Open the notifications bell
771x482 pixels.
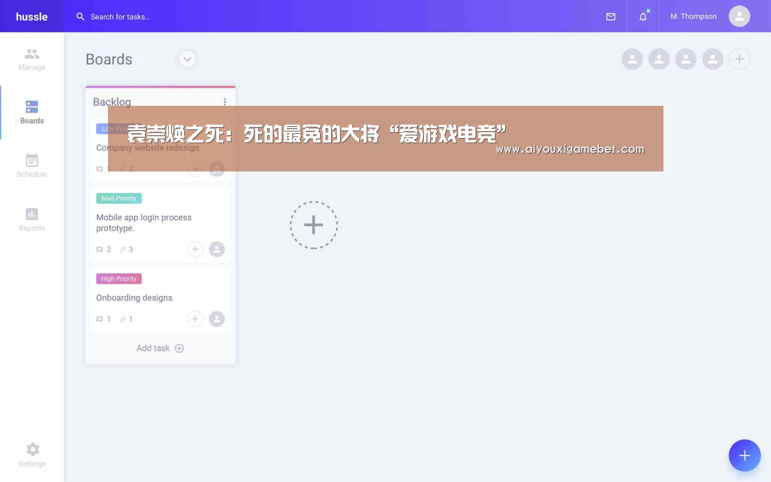point(643,16)
